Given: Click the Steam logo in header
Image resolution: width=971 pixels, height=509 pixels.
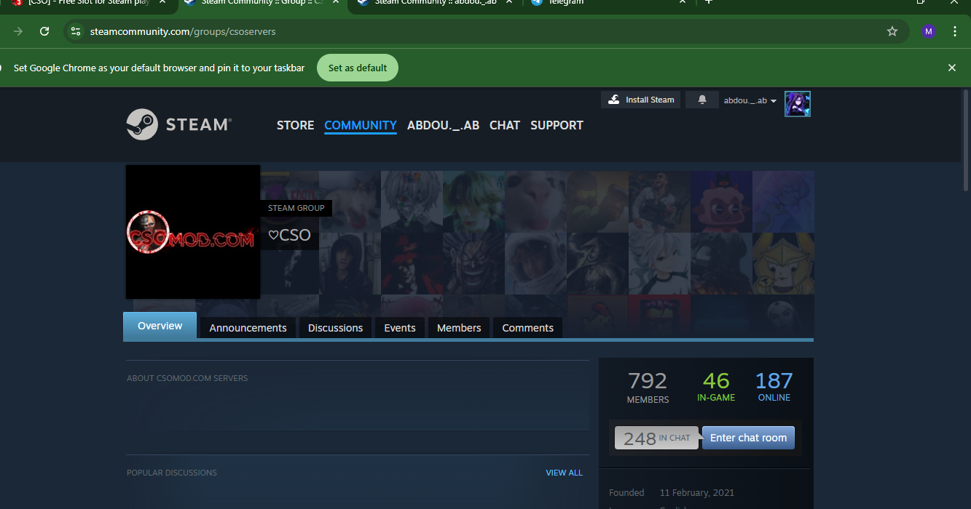Looking at the screenshot, I should click(178, 124).
